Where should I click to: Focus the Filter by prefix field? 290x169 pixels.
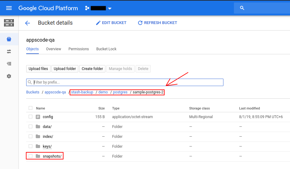click(125, 82)
